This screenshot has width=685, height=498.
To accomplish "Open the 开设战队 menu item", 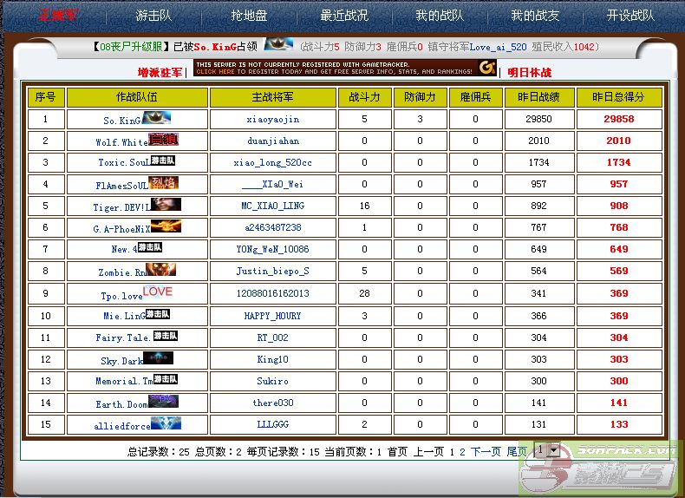I will [630, 16].
